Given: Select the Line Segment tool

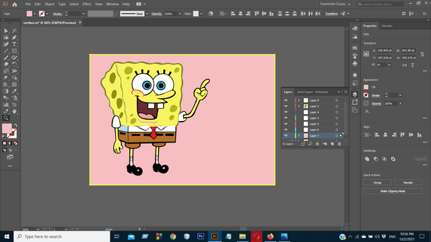Looking at the screenshot, I should [6, 51].
